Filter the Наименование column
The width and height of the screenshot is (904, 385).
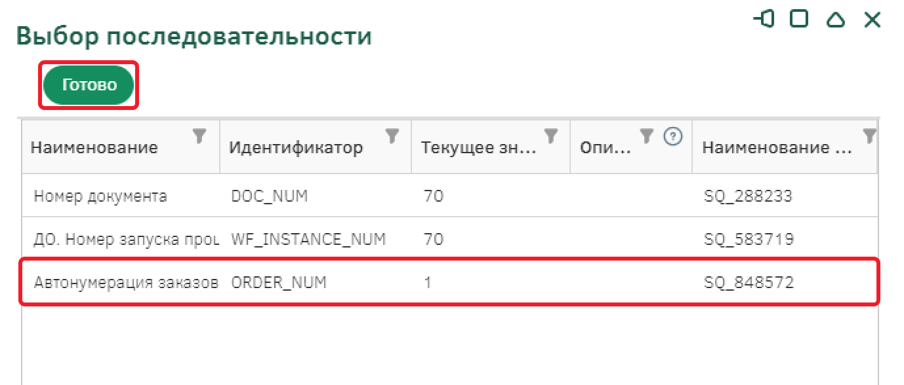(199, 136)
